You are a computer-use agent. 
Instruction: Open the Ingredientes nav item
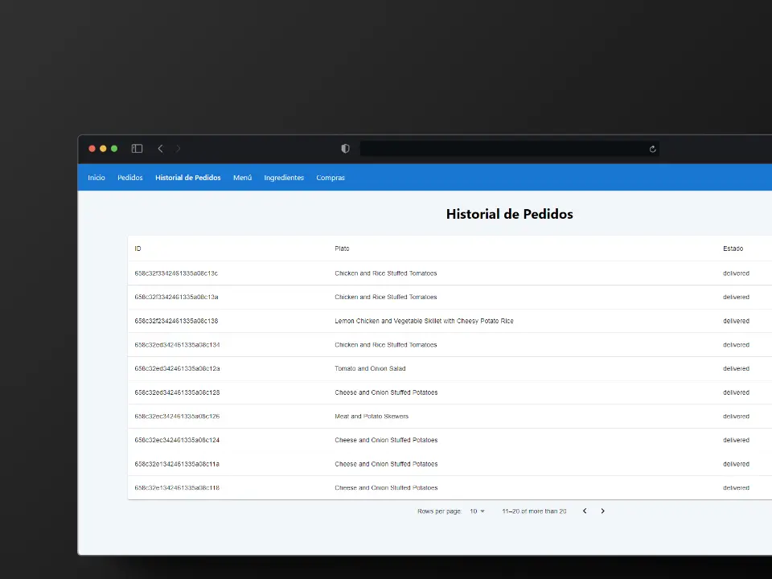click(284, 178)
